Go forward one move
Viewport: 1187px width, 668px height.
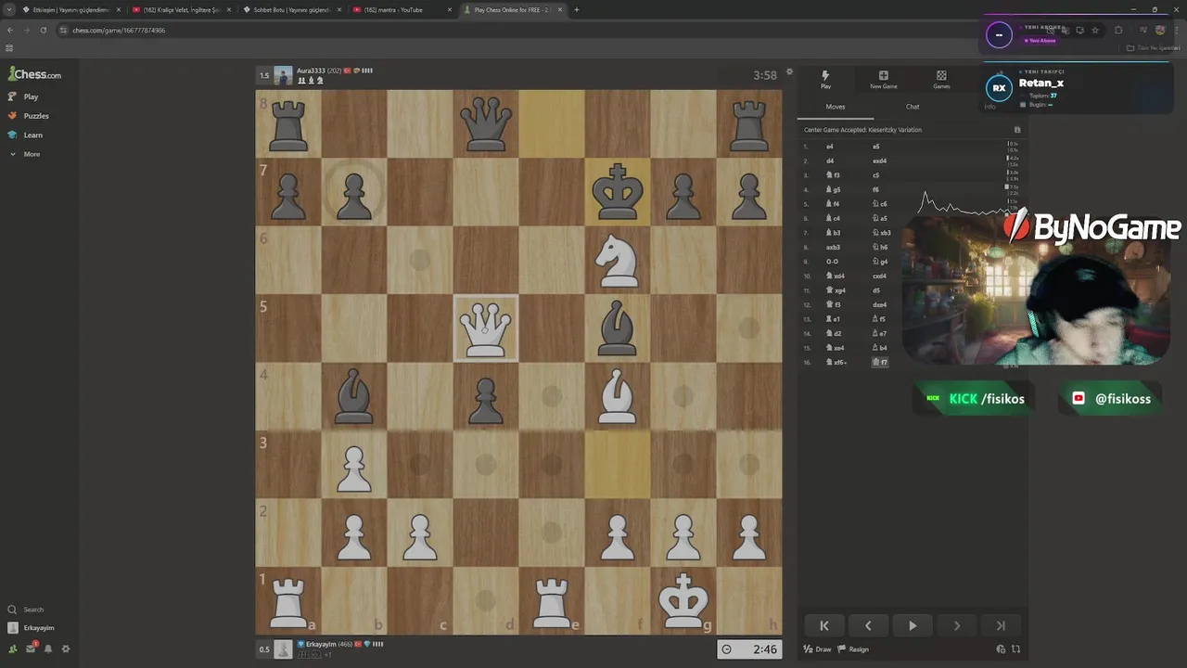(956, 625)
